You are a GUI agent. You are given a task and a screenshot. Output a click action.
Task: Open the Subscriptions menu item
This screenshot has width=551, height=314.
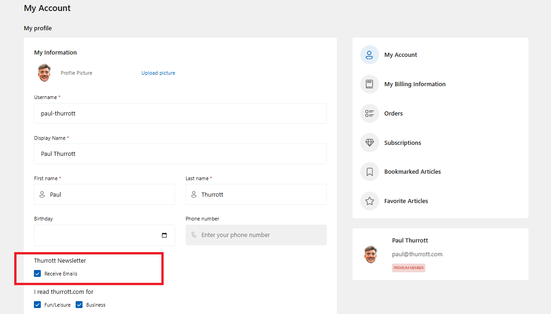pyautogui.click(x=402, y=143)
